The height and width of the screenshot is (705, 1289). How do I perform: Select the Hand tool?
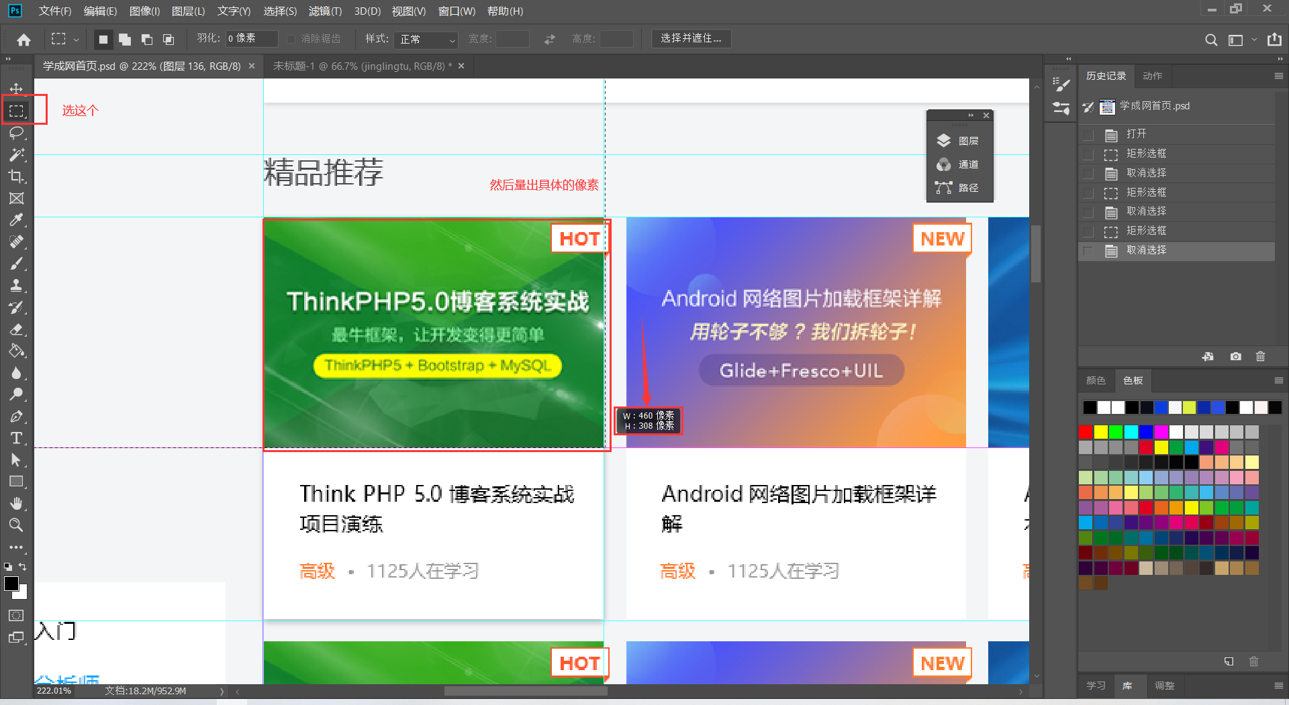16,503
